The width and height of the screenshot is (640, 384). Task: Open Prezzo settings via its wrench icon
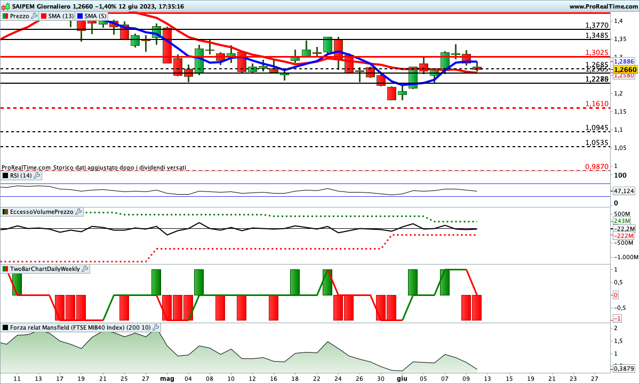point(34,16)
